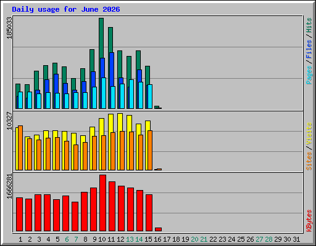Image resolution: width=316 pixels, height=246 pixels.
Task: Click the day 17 axis label
Action: click(167, 239)
